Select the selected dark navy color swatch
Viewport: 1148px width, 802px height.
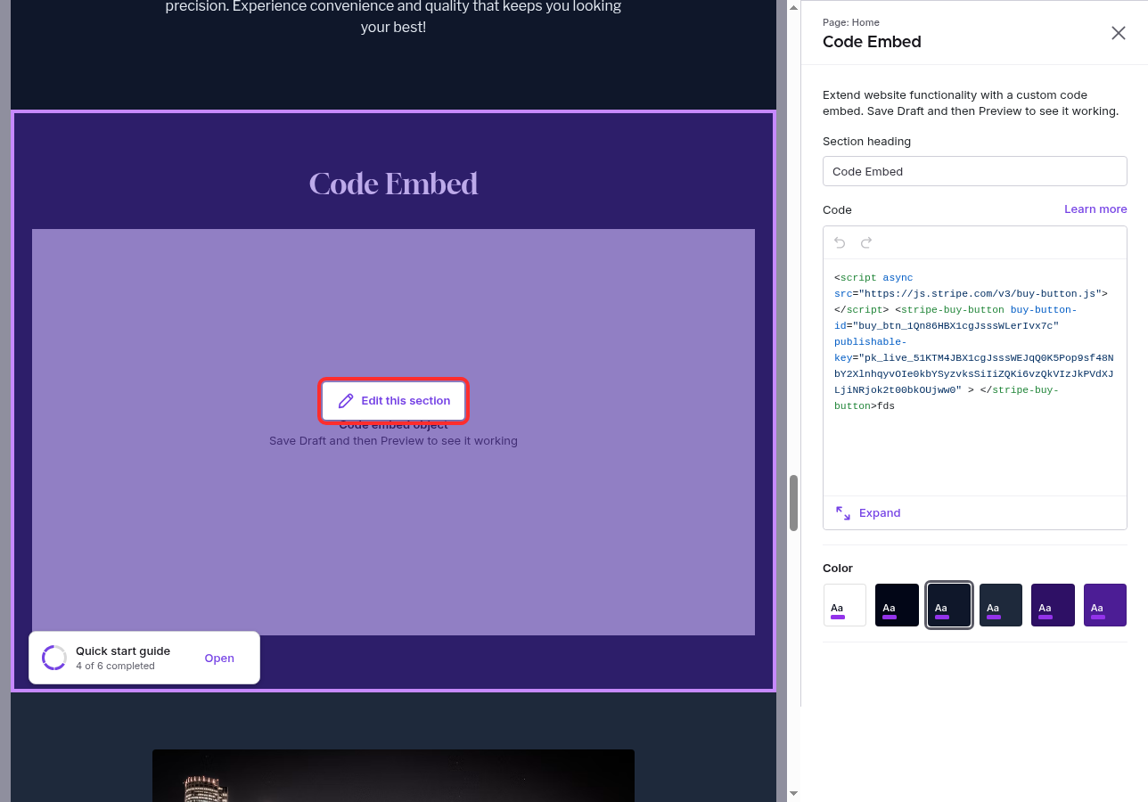tap(949, 605)
